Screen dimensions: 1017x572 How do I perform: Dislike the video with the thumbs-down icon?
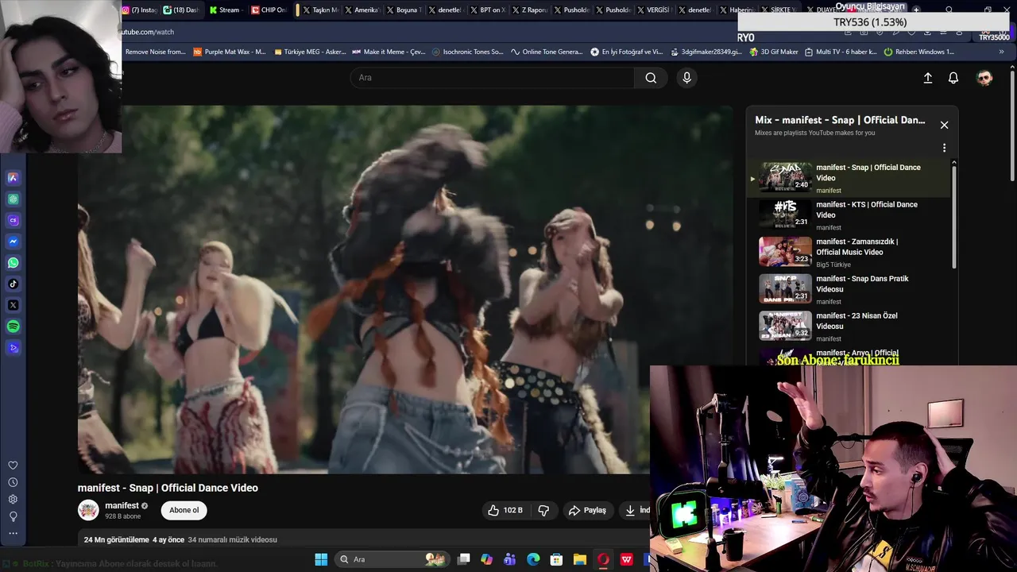tap(543, 510)
